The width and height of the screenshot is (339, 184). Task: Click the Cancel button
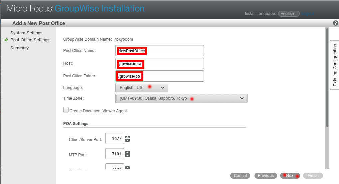click(240, 176)
